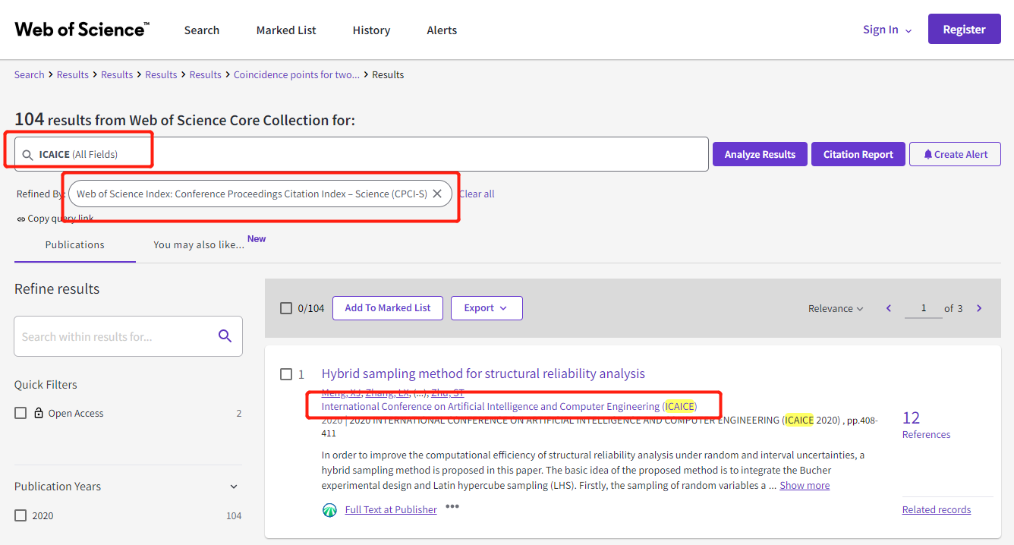Click the Register button
The width and height of the screenshot is (1014, 545).
click(964, 30)
